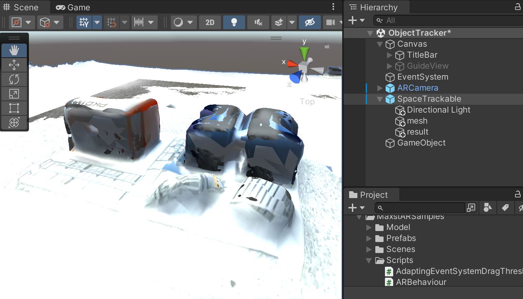Click plus button to create asset in Project

pos(353,208)
